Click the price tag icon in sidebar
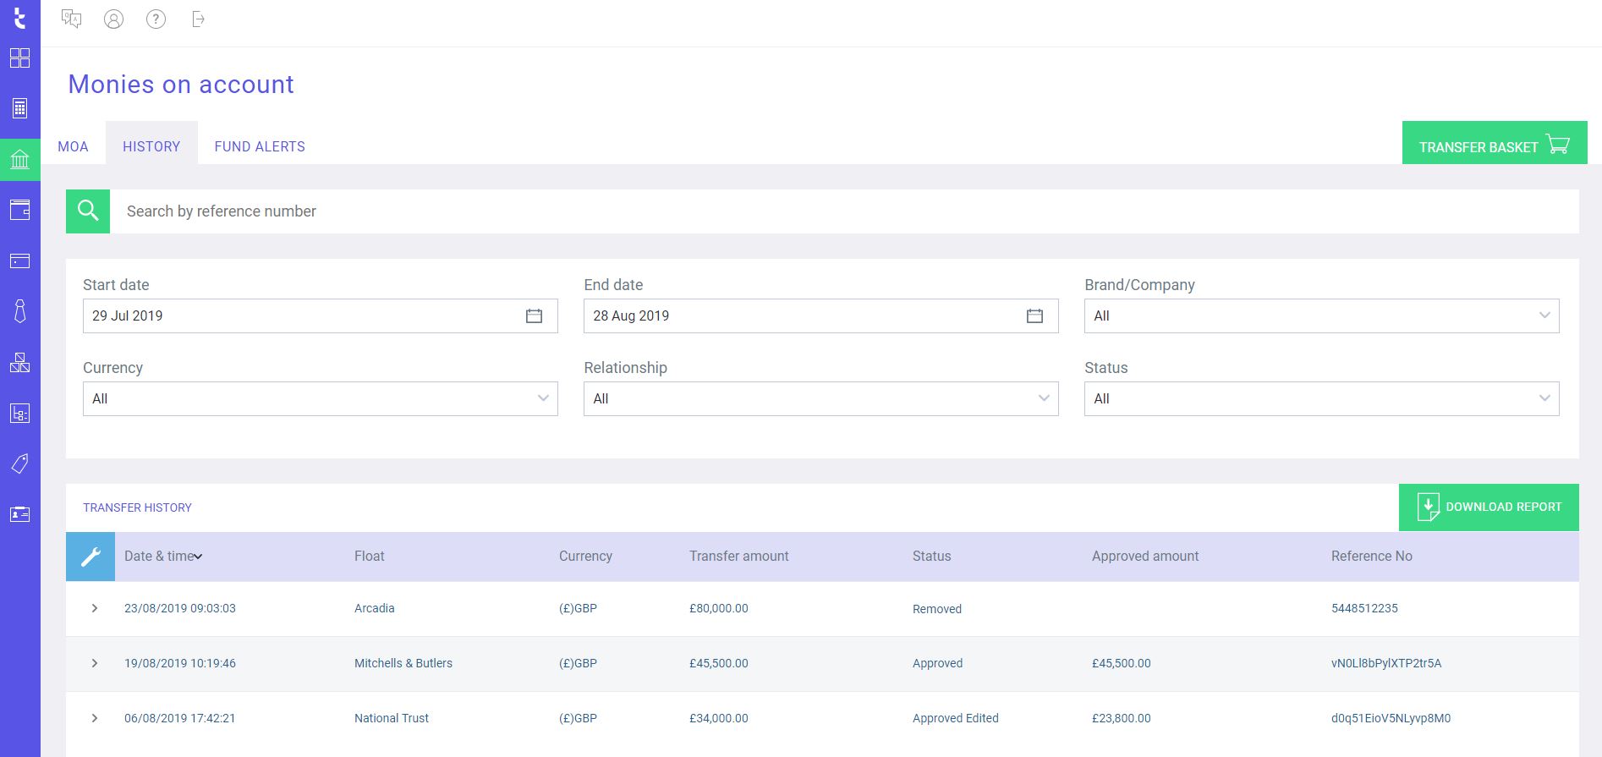The height and width of the screenshot is (757, 1602). pyautogui.click(x=19, y=464)
